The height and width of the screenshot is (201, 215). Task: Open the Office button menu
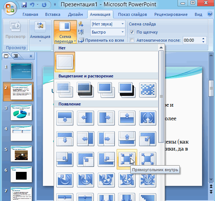10,8
